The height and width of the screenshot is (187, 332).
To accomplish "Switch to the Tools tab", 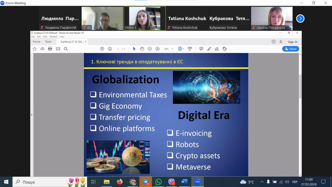I will tap(48, 42).
